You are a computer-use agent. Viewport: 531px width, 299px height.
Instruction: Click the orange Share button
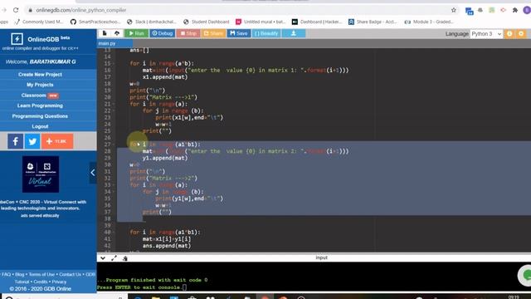pos(213,33)
